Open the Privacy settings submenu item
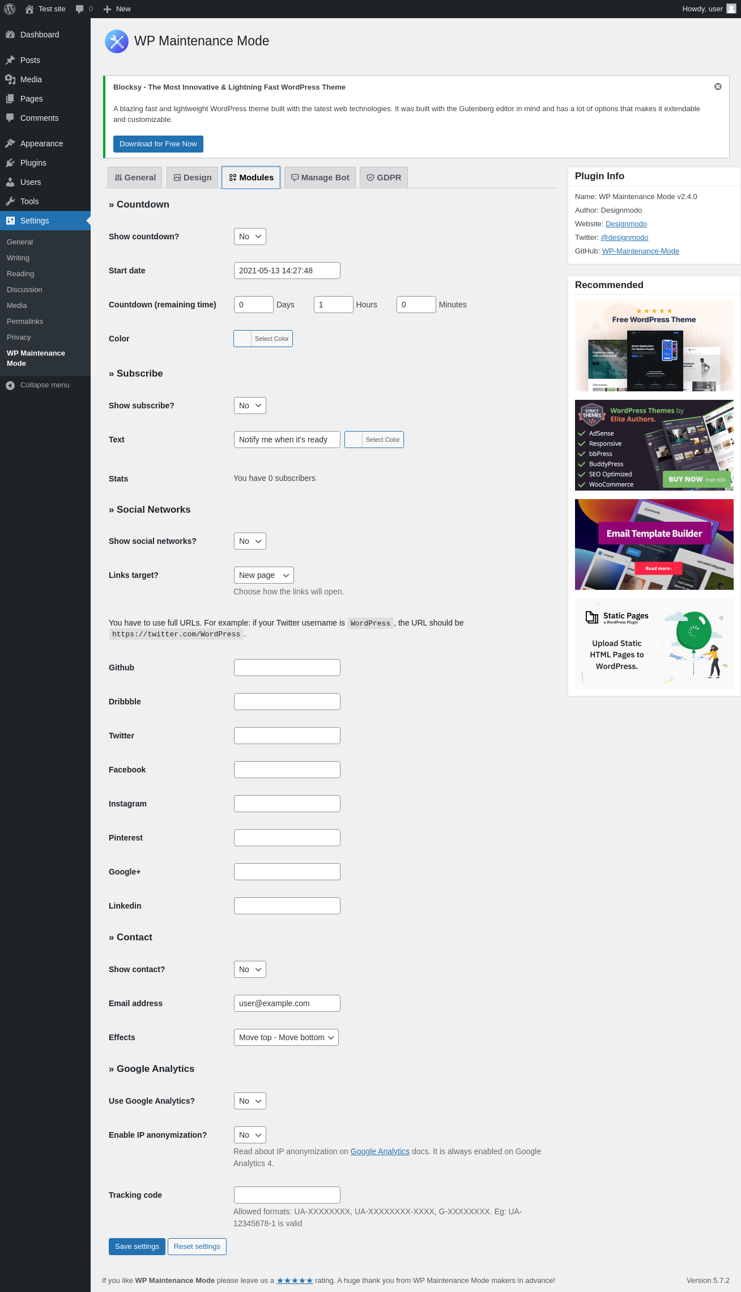741x1292 pixels. (19, 337)
